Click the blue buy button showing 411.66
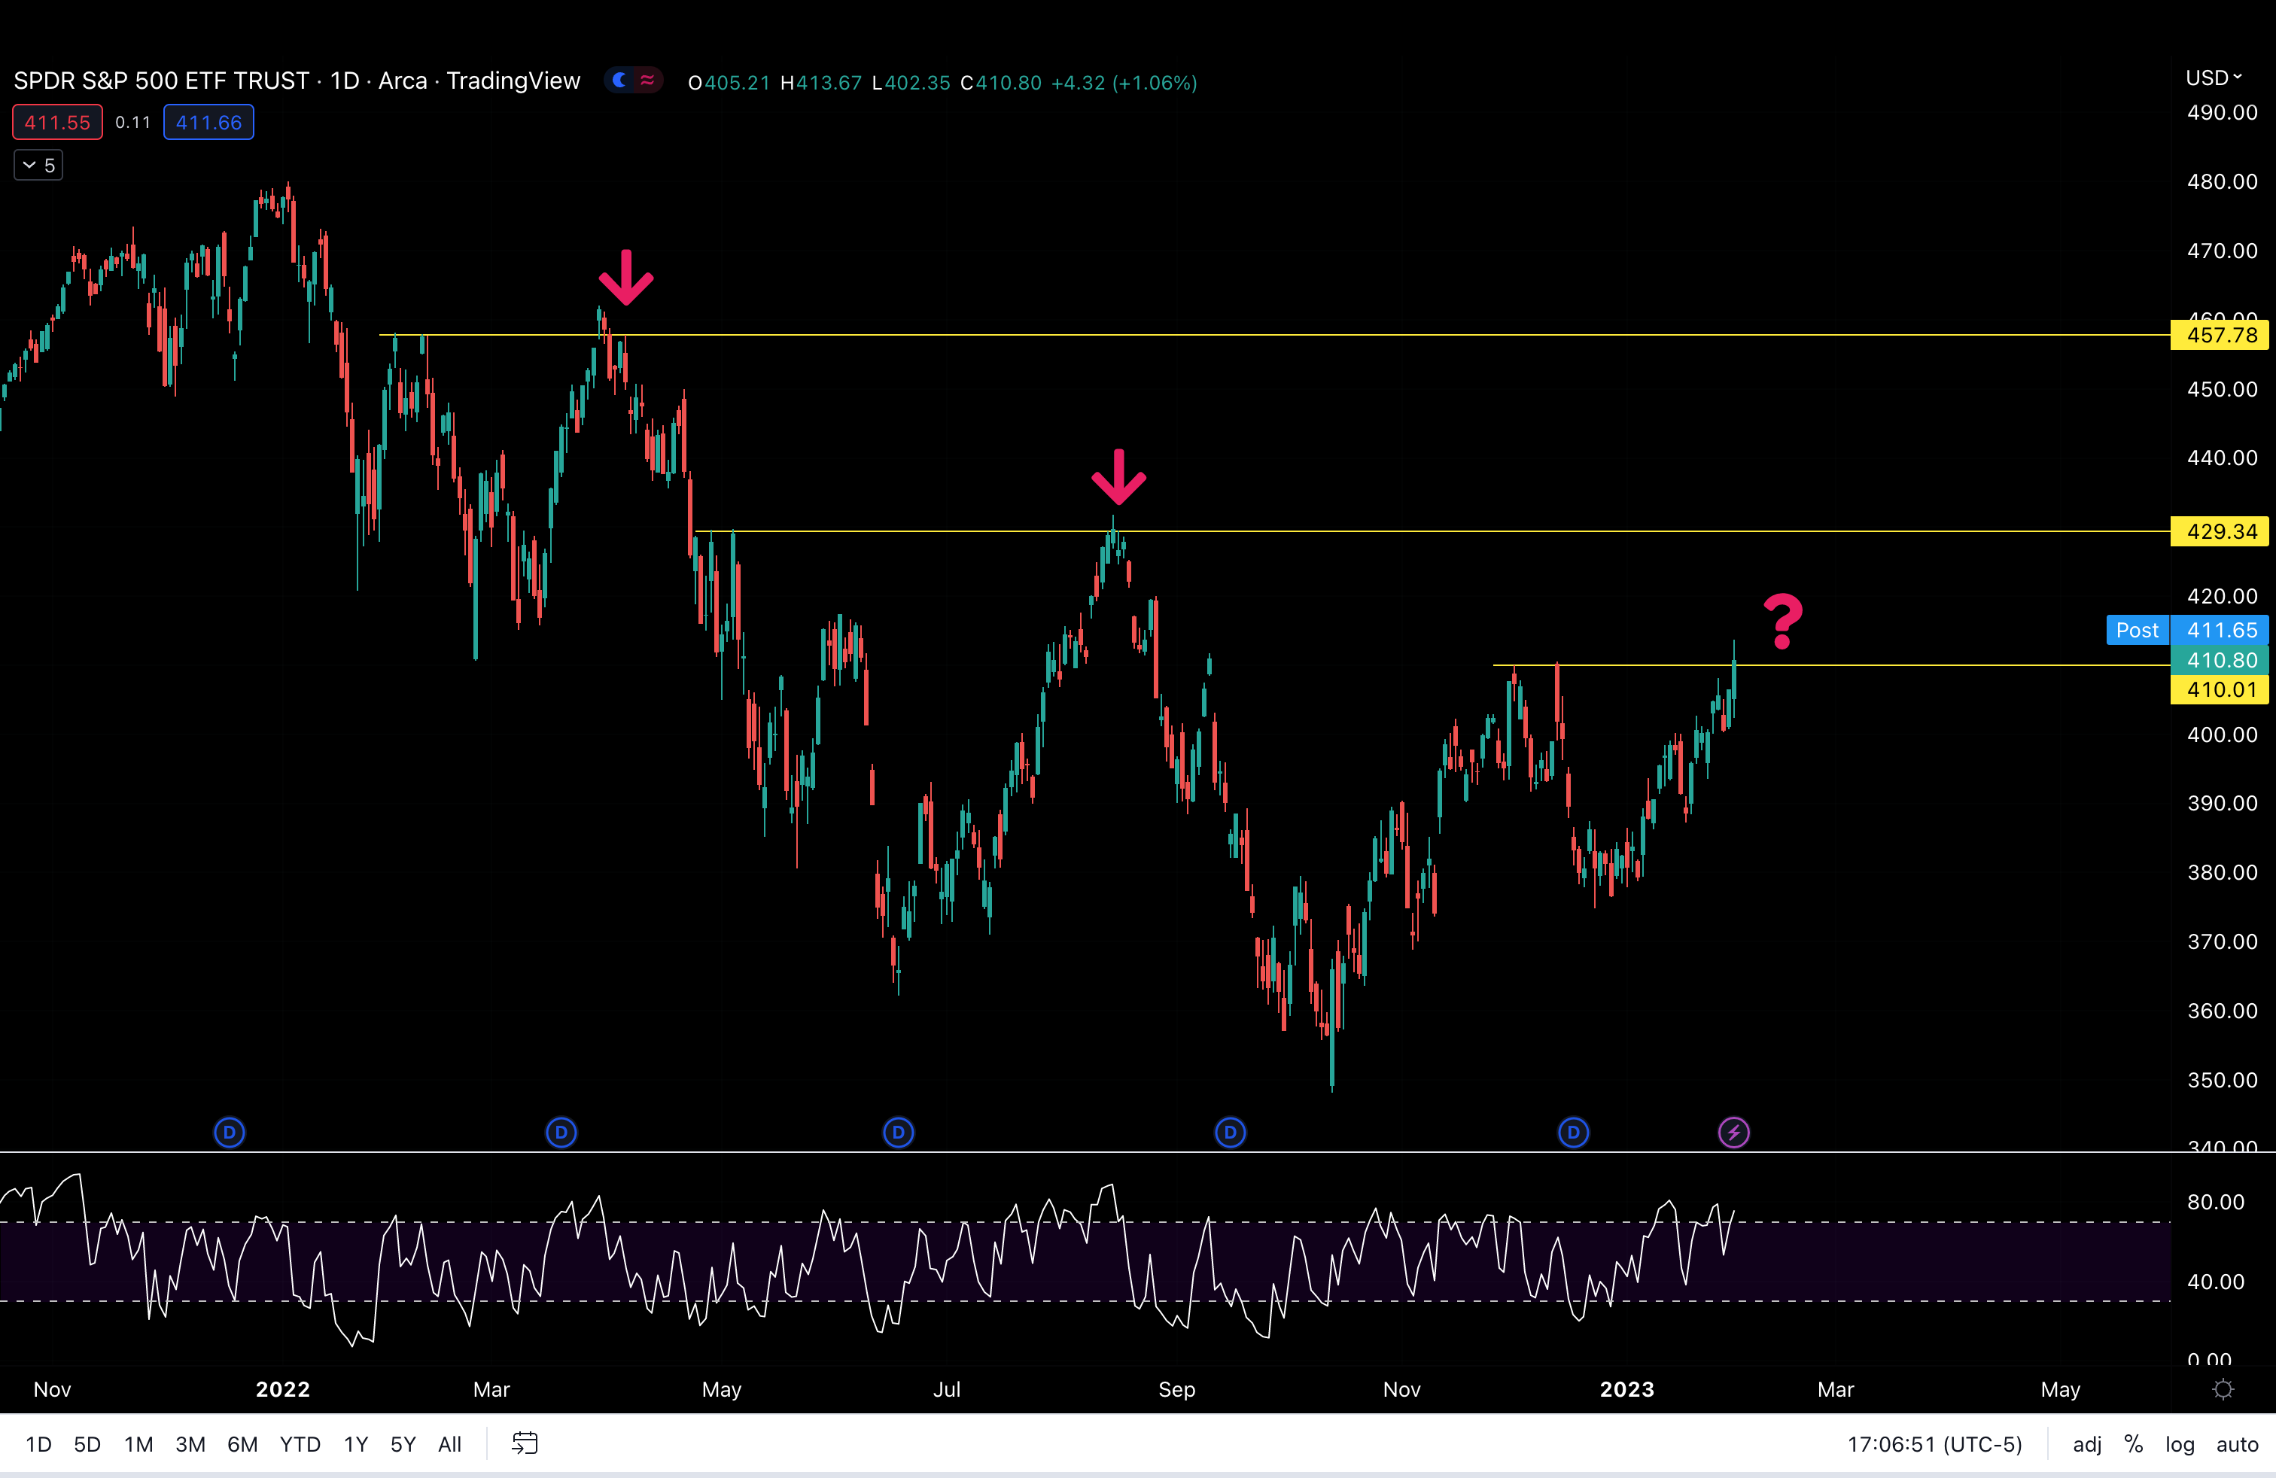Viewport: 2276px width, 1478px height. tap(208, 123)
